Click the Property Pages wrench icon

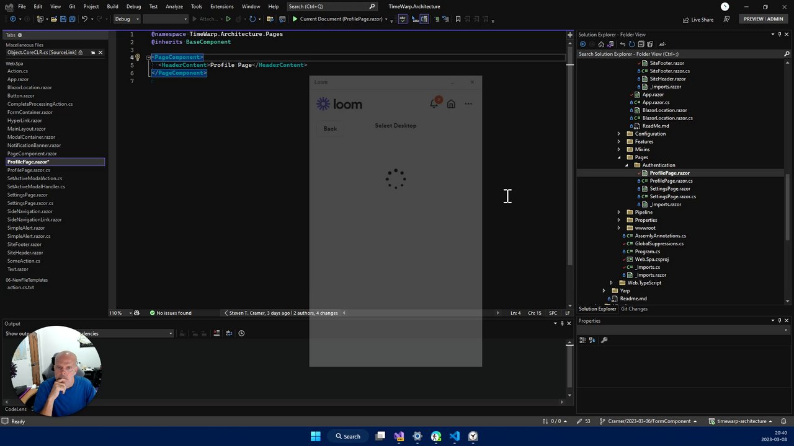click(604, 340)
